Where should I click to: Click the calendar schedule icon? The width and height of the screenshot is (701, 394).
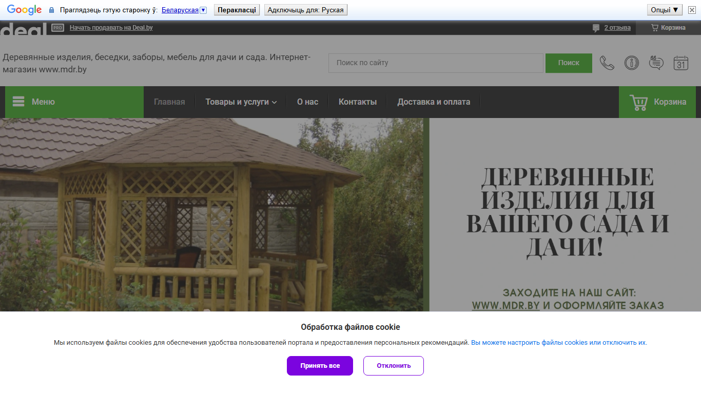pos(681,63)
